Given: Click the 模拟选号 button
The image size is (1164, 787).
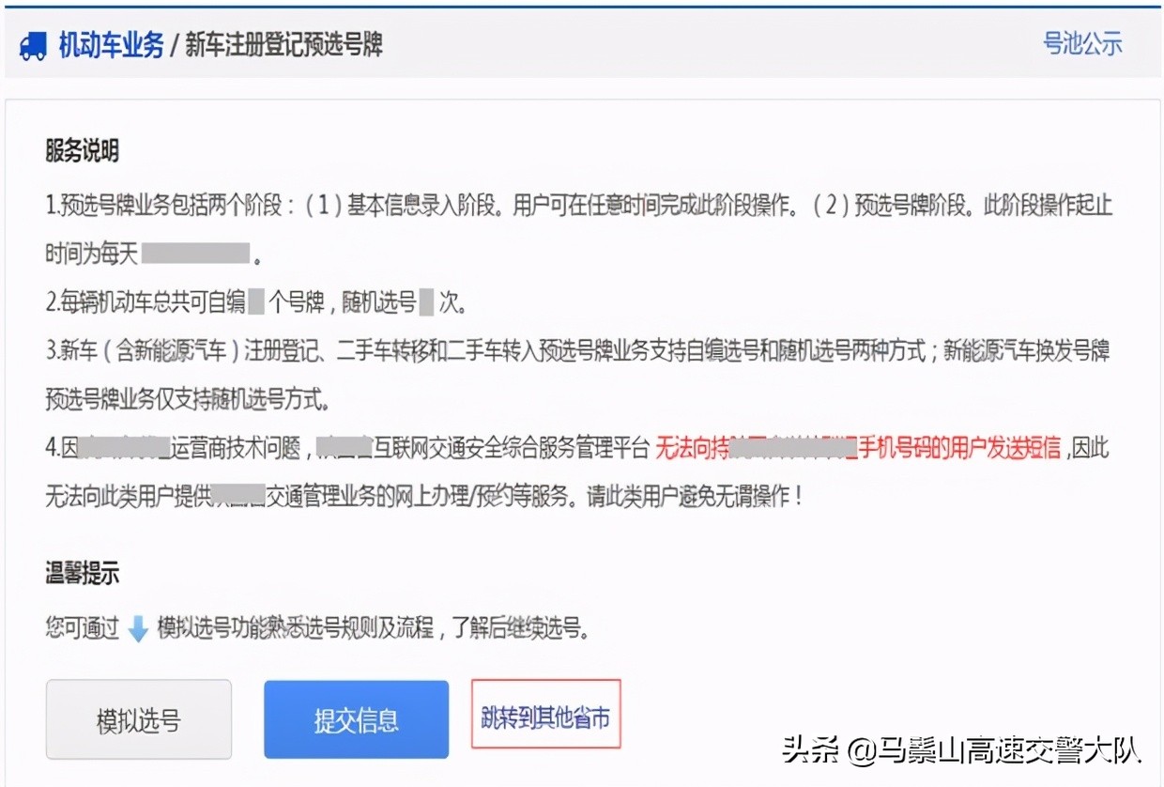Looking at the screenshot, I should [x=138, y=718].
